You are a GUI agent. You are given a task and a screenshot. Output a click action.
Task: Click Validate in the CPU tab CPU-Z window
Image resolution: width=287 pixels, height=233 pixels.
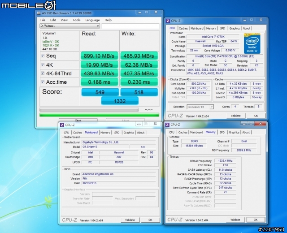point(235,116)
